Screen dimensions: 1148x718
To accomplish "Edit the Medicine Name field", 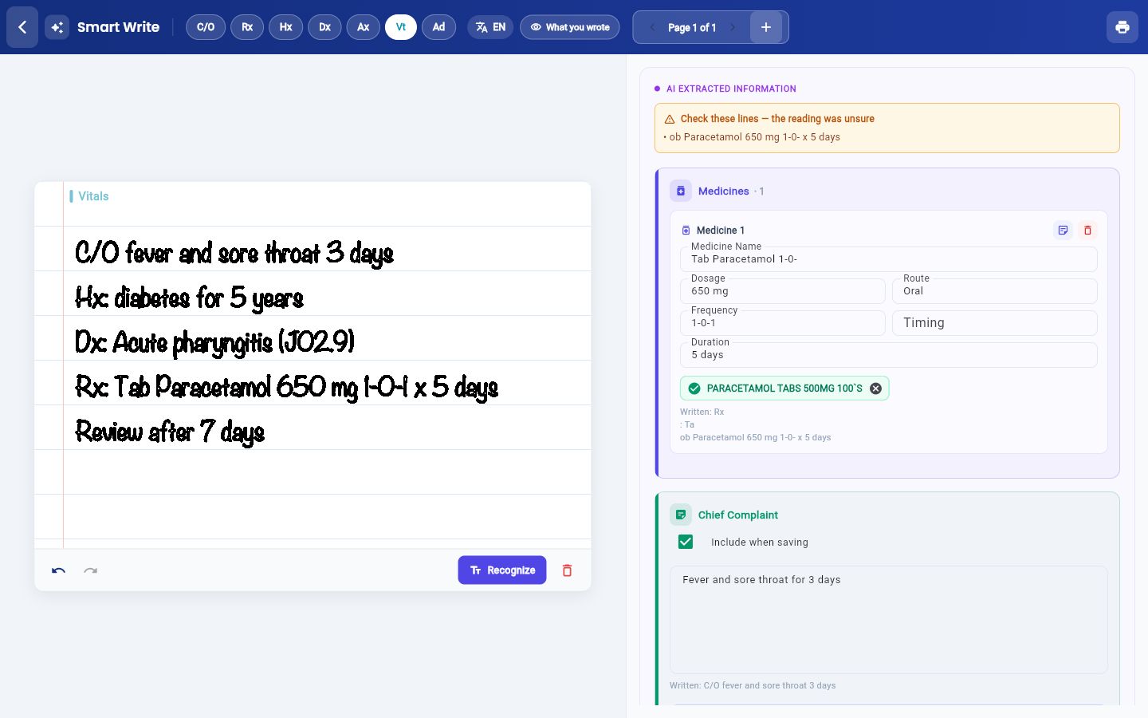I will pyautogui.click(x=888, y=259).
